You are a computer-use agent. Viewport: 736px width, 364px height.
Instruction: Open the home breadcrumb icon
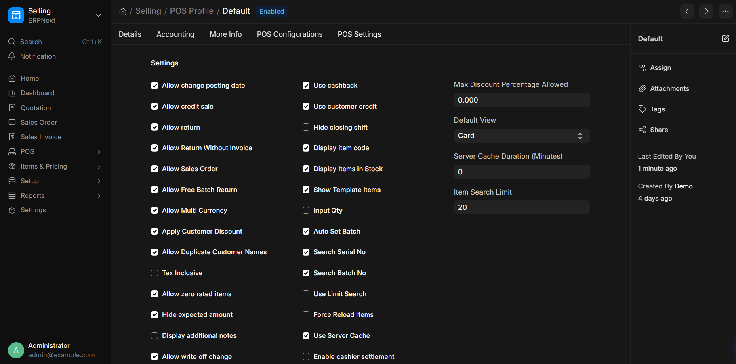point(123,11)
